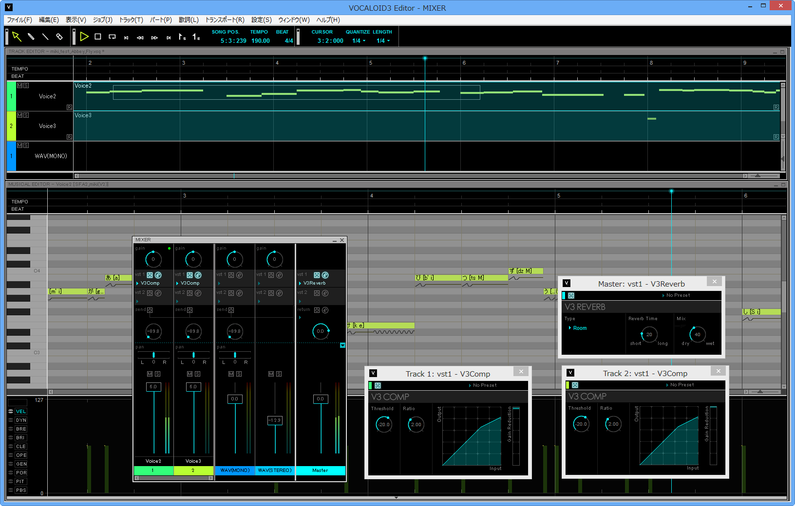Screen dimensions: 795x506
Task: Select the CLE control parameter button
Action: point(21,446)
